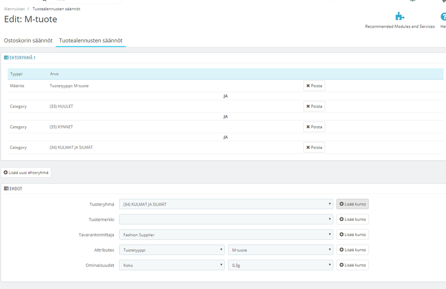The width and height of the screenshot is (446, 289).
Task: Open the 0,3g feature value dropdown
Action: (281, 265)
